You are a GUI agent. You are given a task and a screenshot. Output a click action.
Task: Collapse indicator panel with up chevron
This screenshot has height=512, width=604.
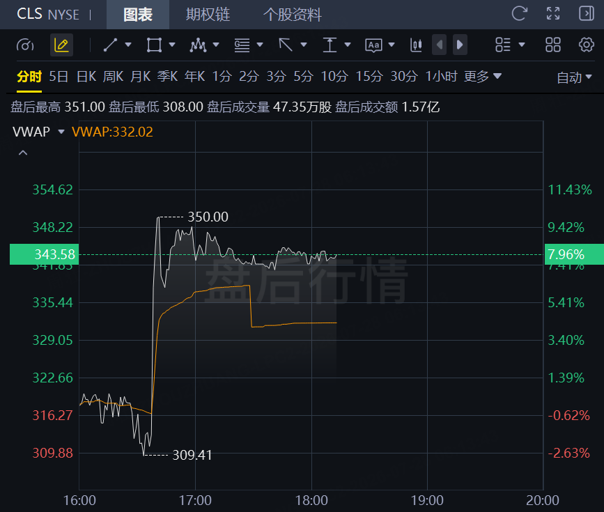(23, 153)
